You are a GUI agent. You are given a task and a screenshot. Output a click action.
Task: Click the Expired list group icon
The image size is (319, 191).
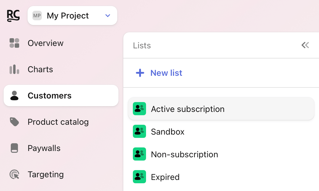pos(139,177)
